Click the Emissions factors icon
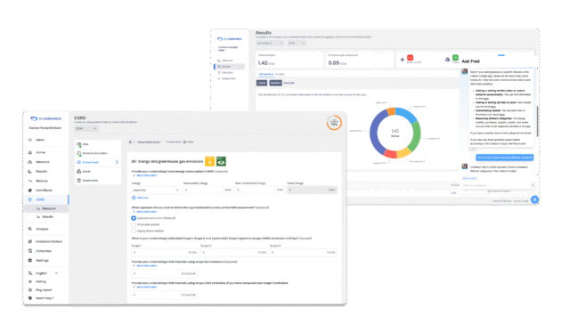Image resolution: width=570 pixels, height=324 pixels. pos(30,241)
